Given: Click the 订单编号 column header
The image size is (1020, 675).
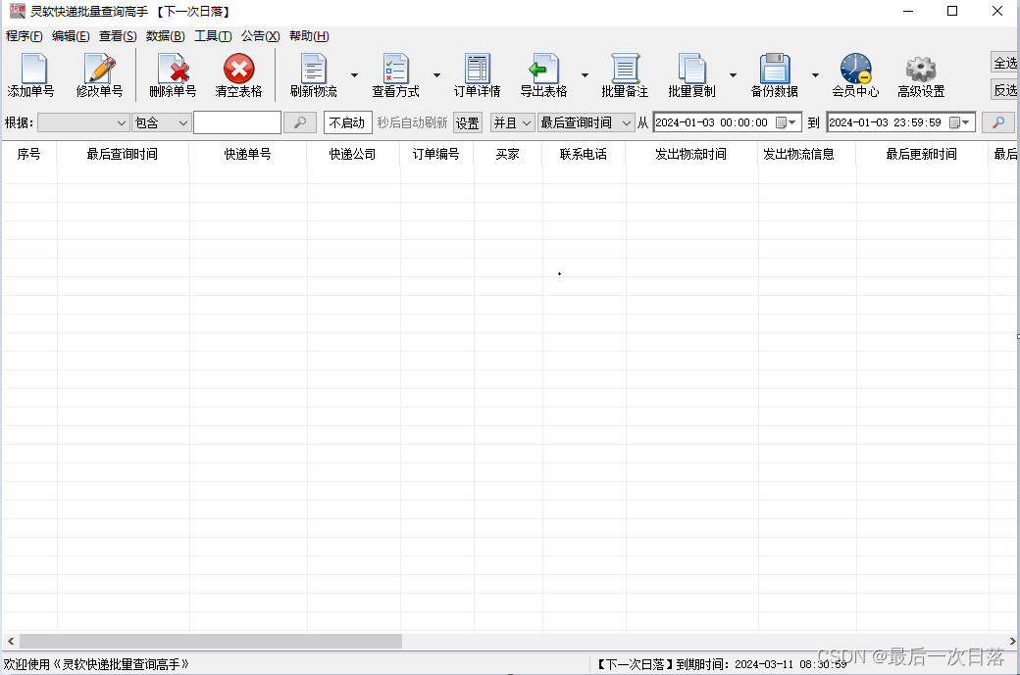Looking at the screenshot, I should [x=435, y=154].
